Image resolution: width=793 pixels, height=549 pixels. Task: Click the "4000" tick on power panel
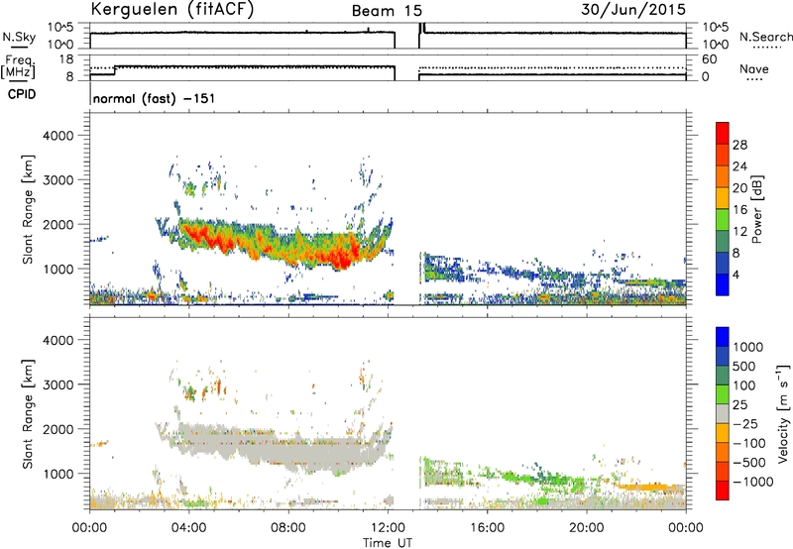pos(58,136)
